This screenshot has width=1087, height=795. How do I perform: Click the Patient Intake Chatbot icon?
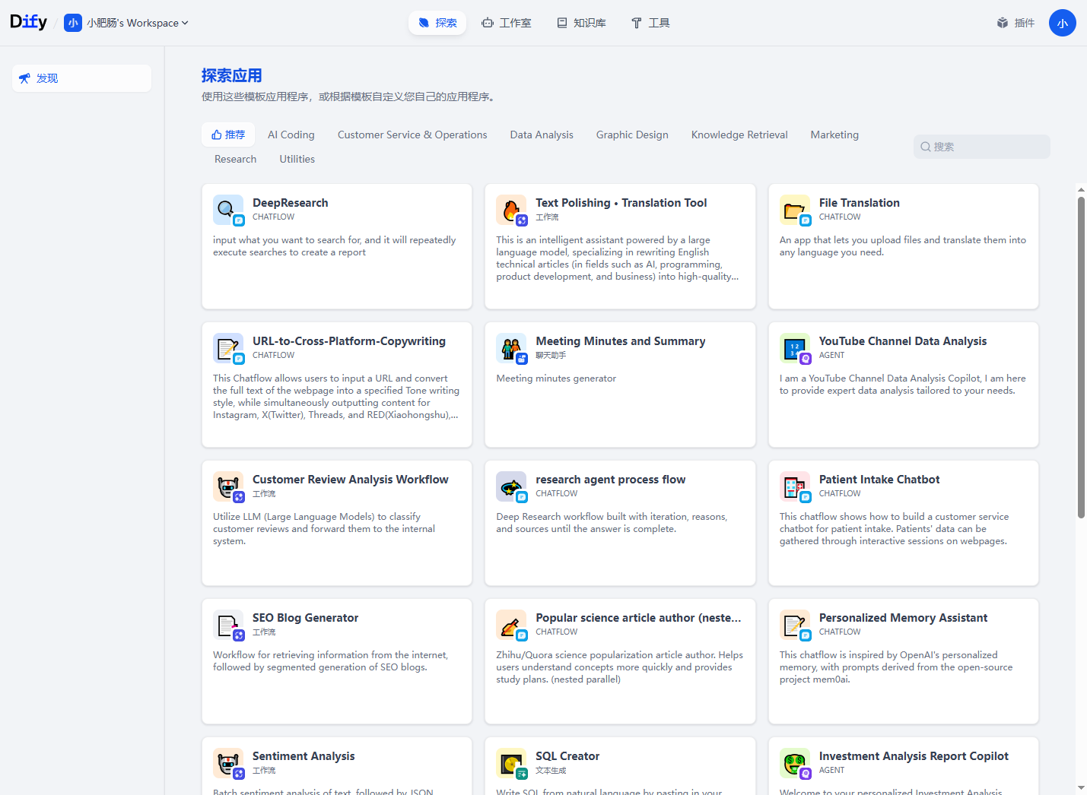click(795, 486)
